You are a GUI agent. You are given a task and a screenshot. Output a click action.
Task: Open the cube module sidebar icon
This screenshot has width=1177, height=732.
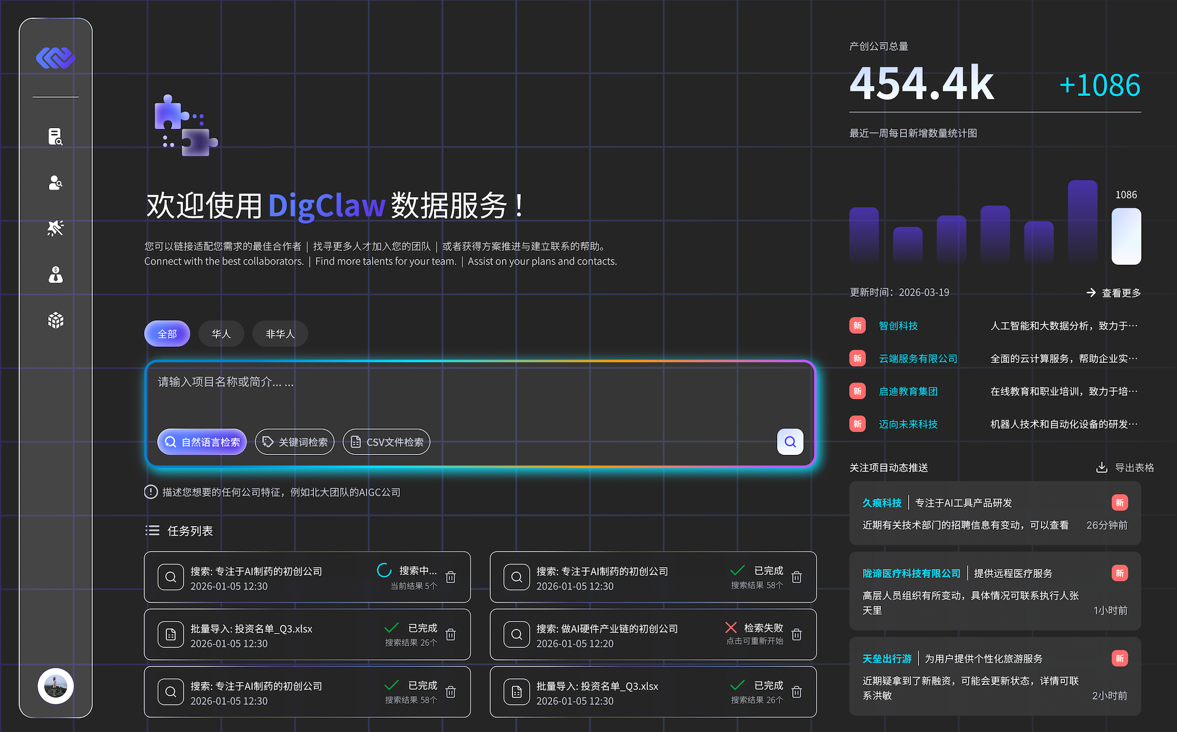click(x=56, y=320)
